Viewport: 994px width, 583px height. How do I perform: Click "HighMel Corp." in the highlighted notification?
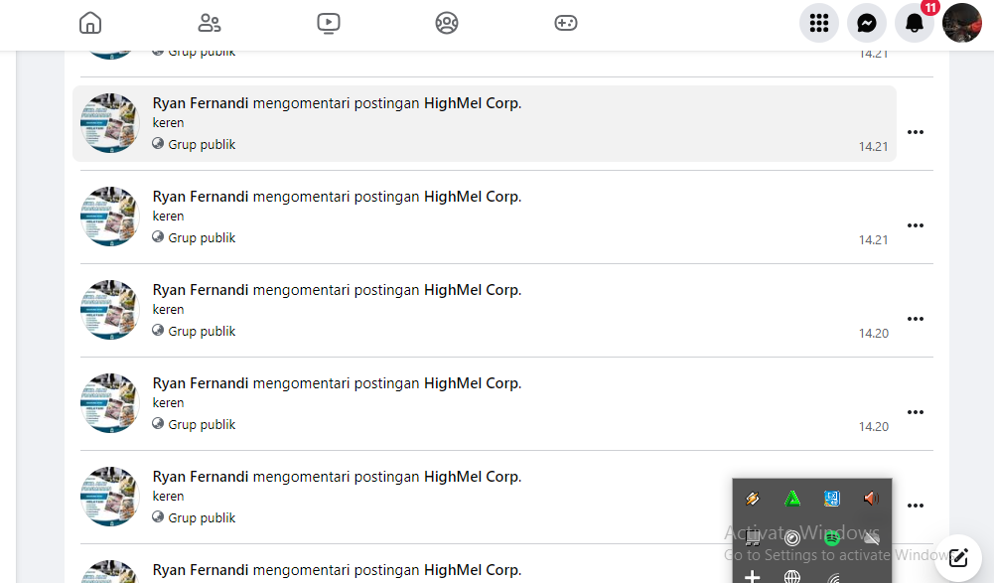pos(473,103)
